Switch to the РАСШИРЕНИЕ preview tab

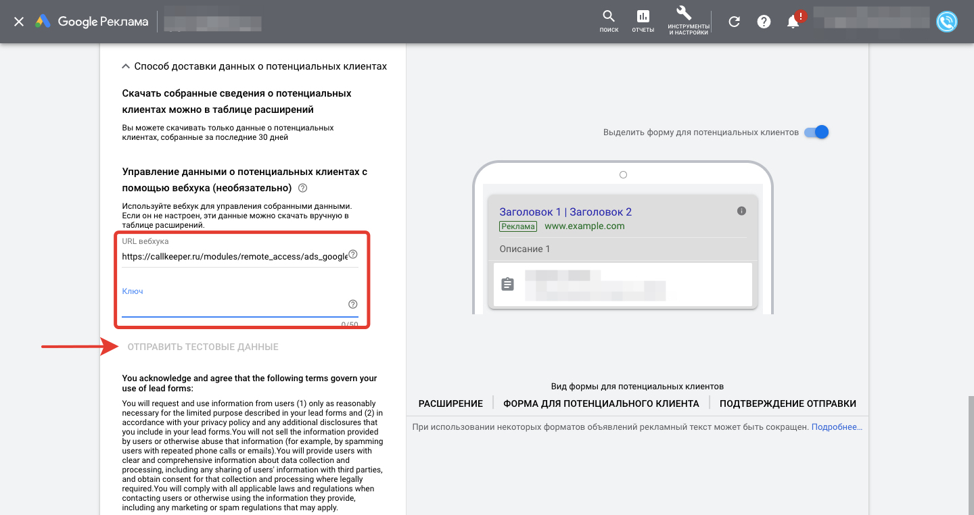pyautogui.click(x=450, y=403)
